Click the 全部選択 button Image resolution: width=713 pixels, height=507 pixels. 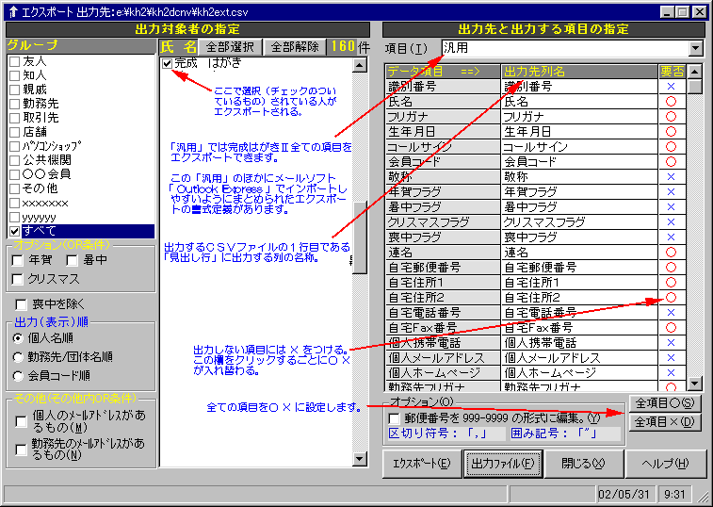230,47
